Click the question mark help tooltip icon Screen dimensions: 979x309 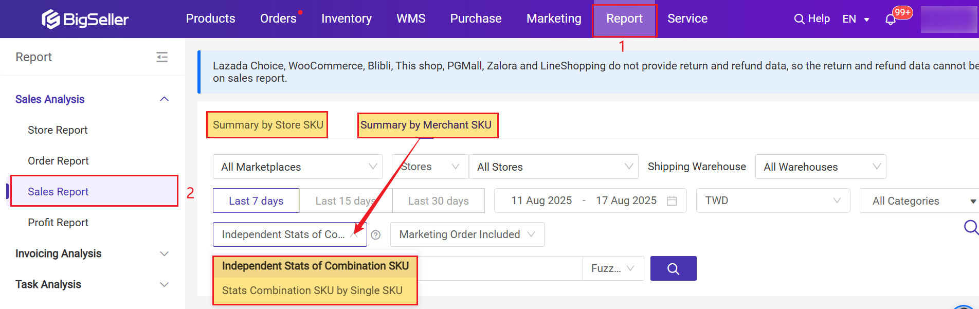pos(376,235)
